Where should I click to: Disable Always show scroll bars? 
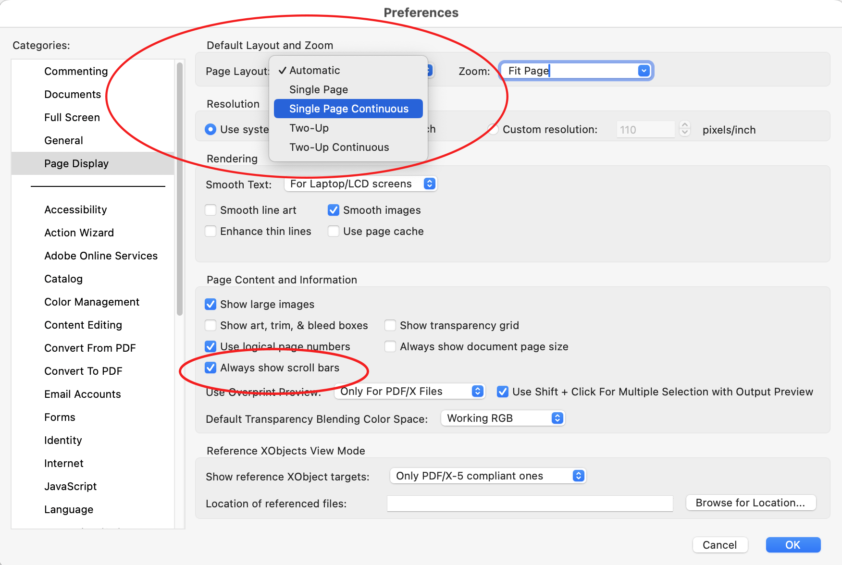[210, 368]
